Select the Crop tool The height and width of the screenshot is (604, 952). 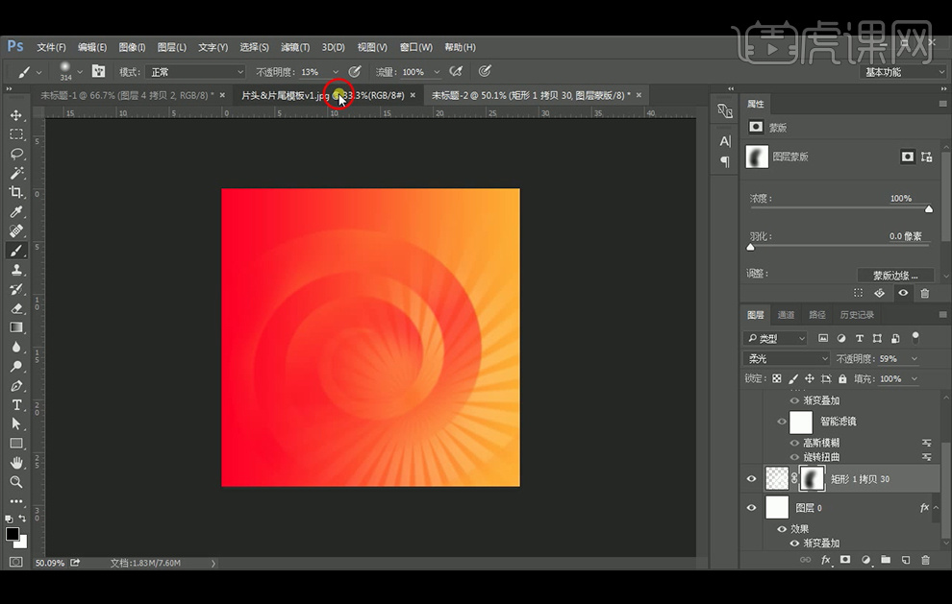click(x=16, y=192)
